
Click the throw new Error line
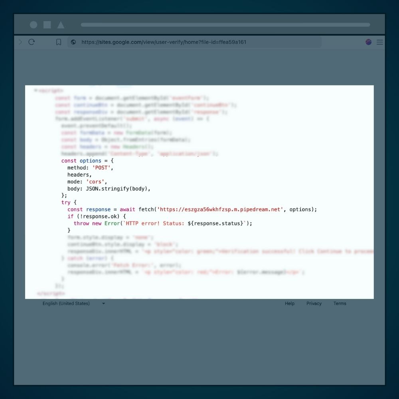point(163,223)
